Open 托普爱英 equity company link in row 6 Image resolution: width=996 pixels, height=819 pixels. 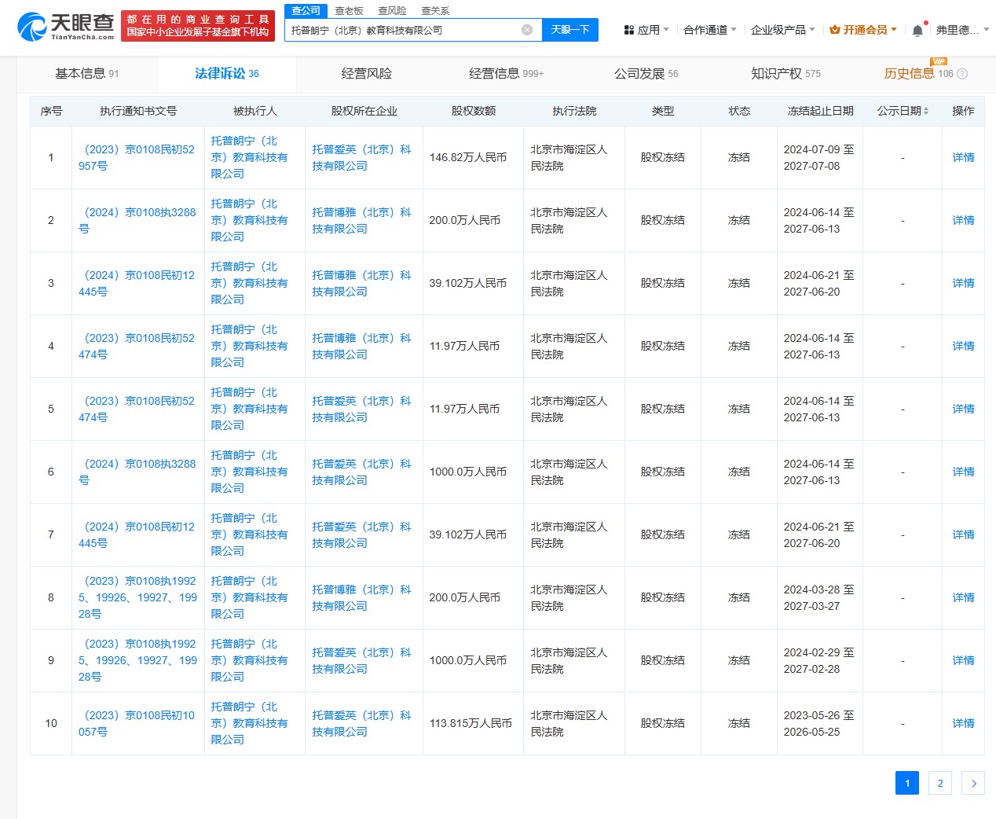[361, 472]
